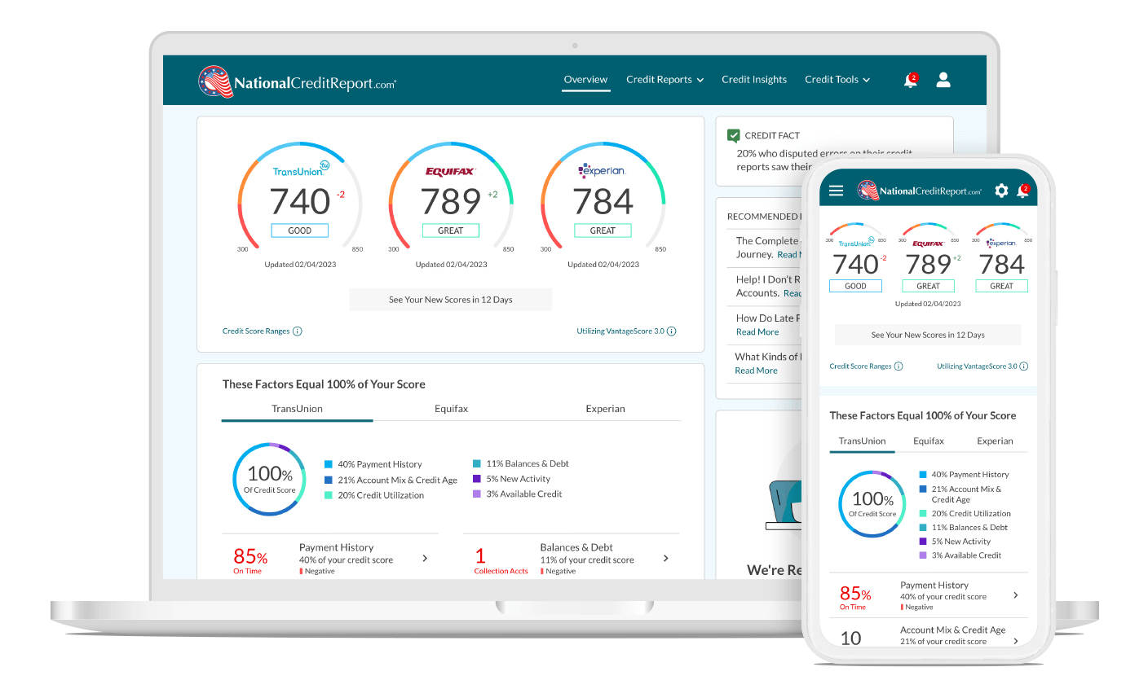
Task: Switch to the Experian tab on desktop
Action: point(605,409)
